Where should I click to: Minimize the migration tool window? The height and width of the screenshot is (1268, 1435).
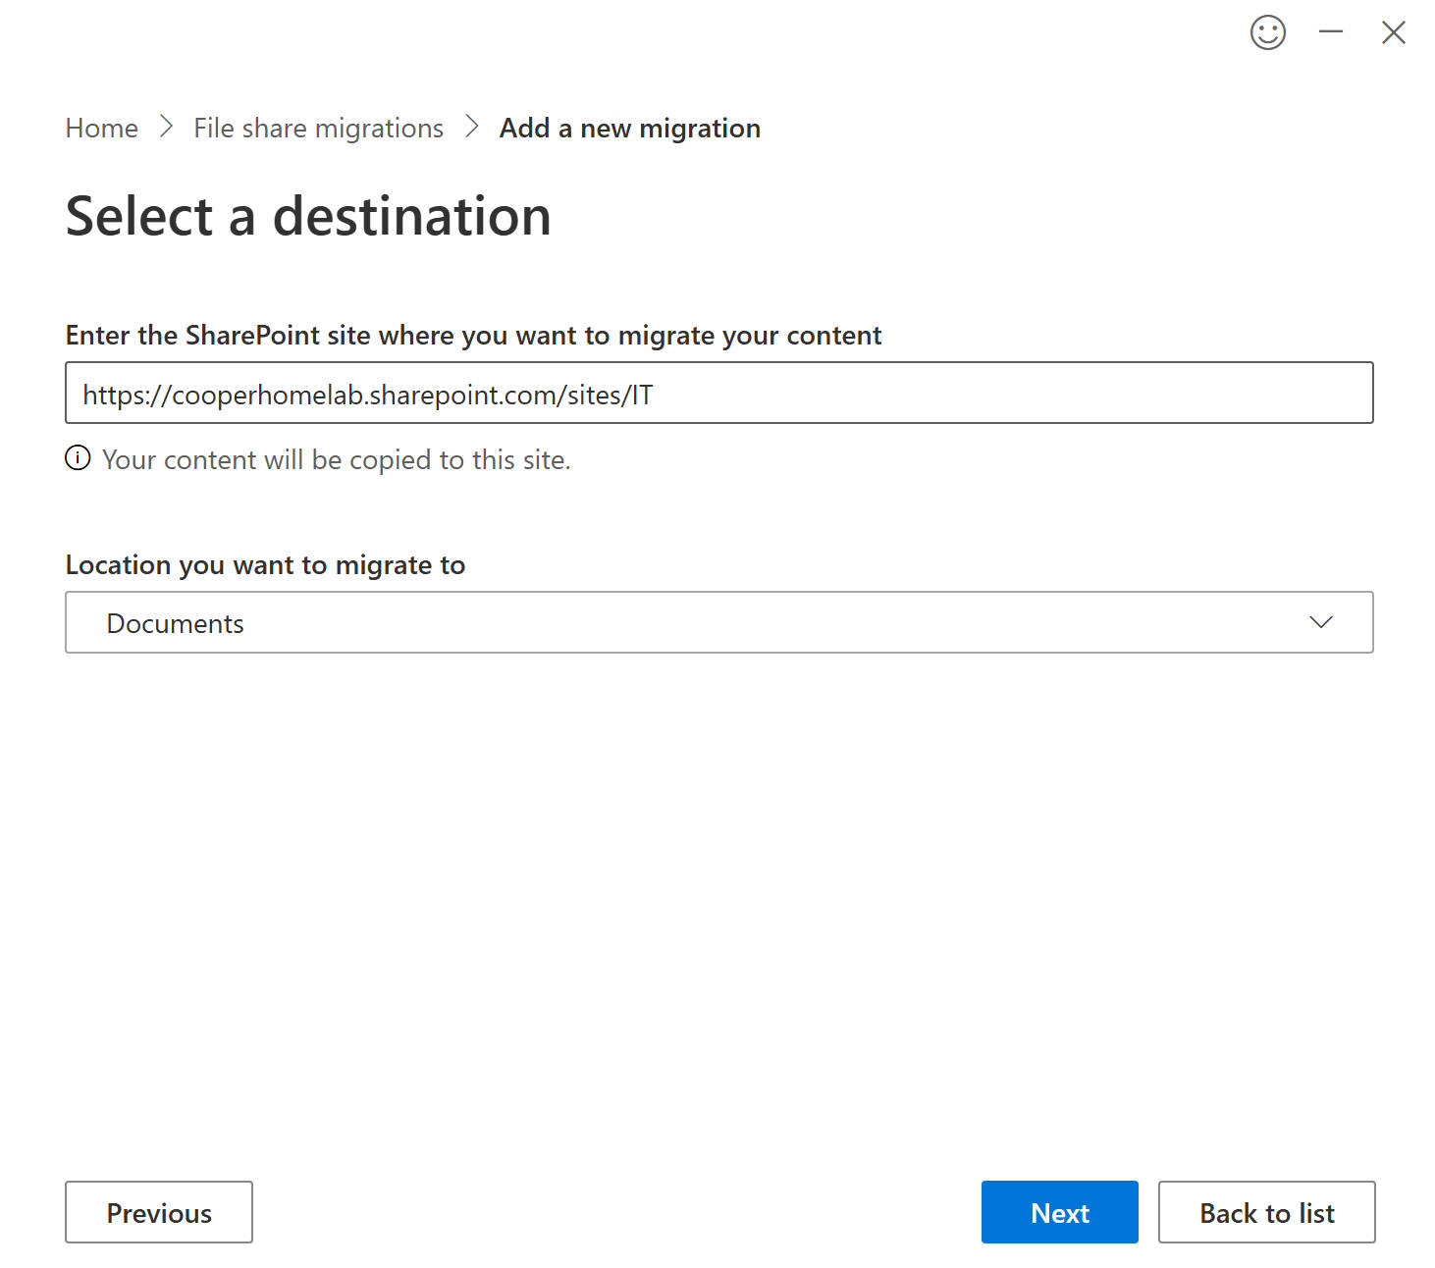point(1330,32)
